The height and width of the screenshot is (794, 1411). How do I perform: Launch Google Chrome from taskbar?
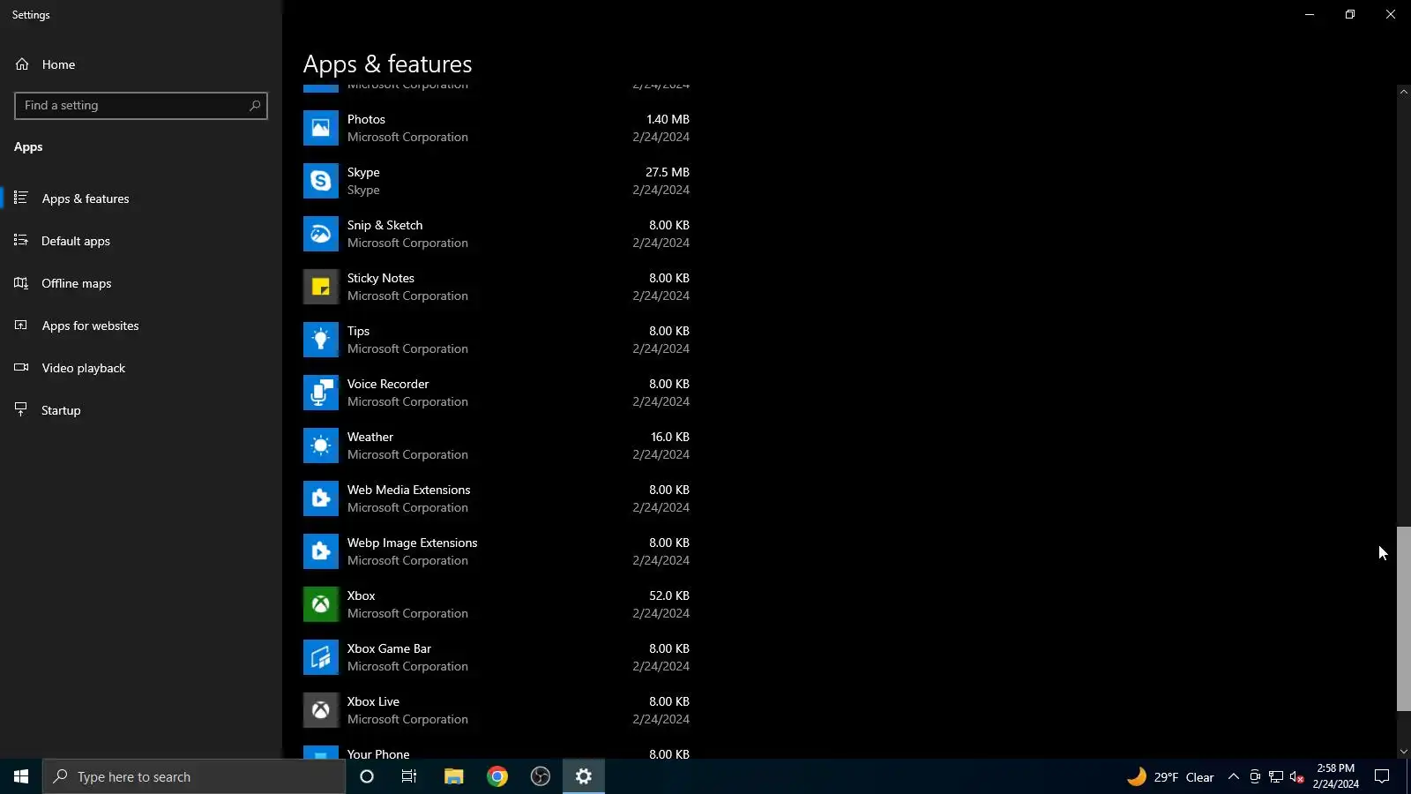(x=497, y=776)
